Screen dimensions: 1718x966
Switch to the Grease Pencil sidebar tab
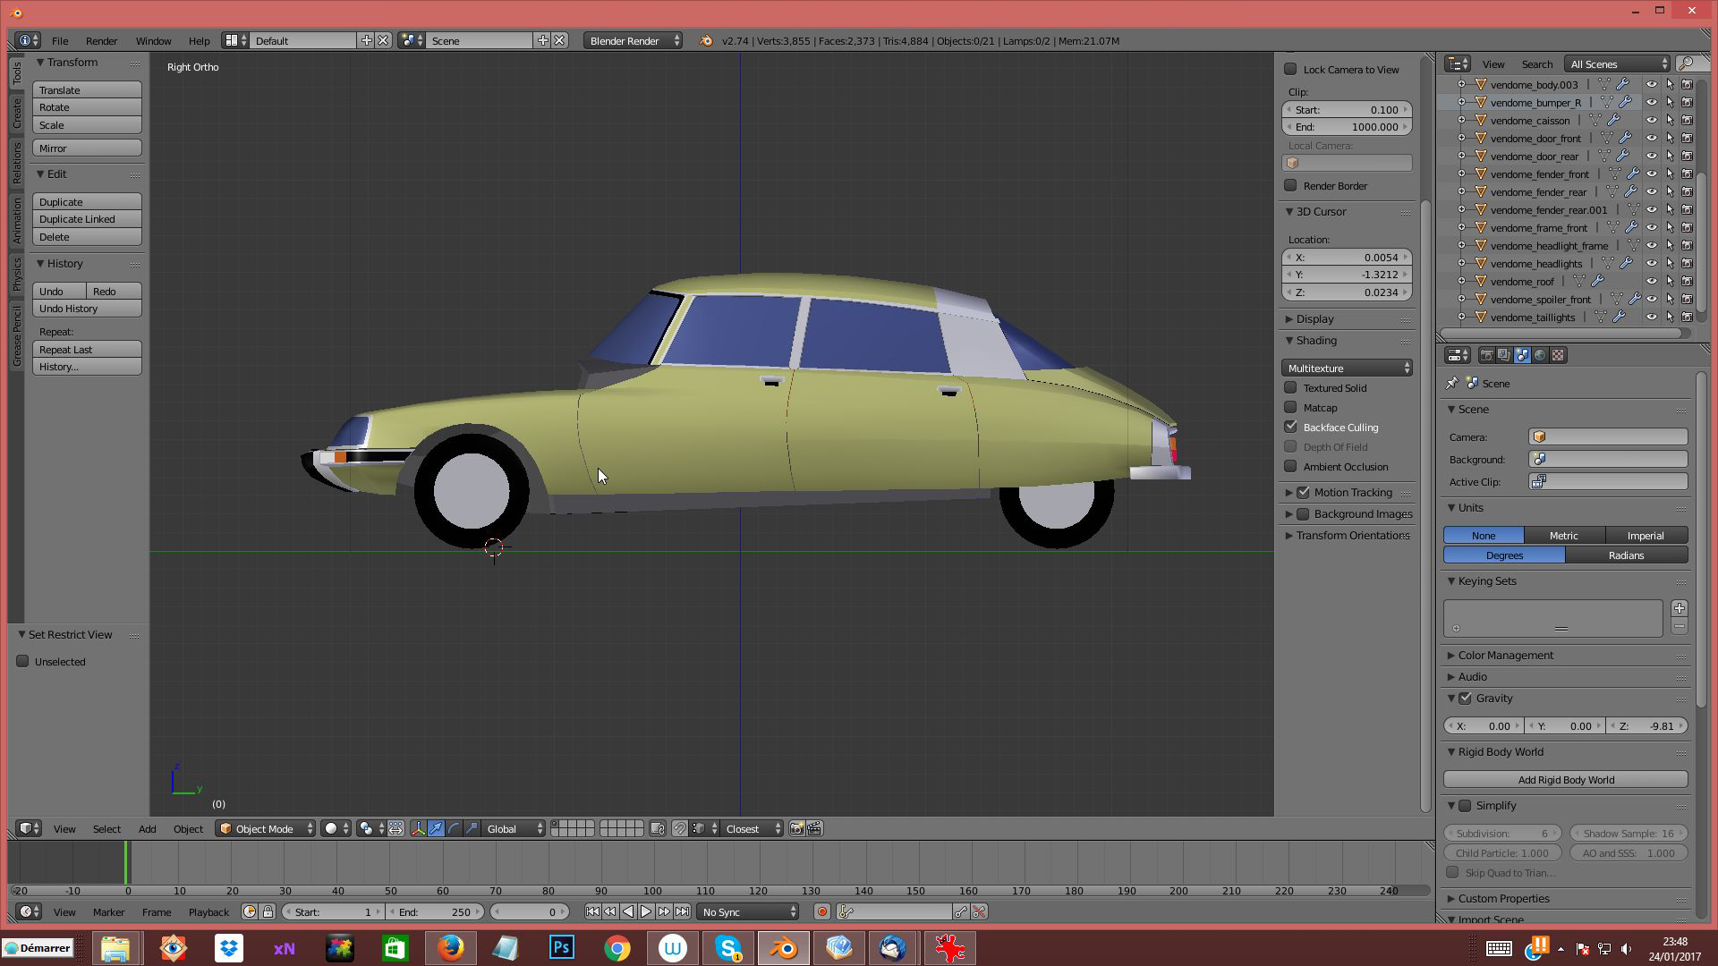[x=16, y=335]
